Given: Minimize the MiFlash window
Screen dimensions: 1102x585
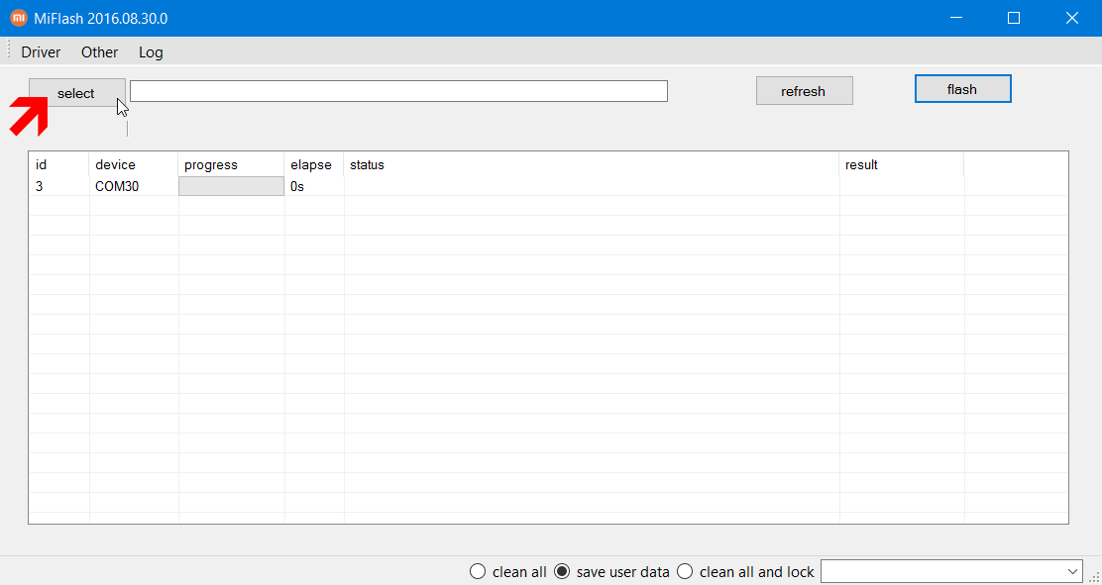Looking at the screenshot, I should pos(955,18).
